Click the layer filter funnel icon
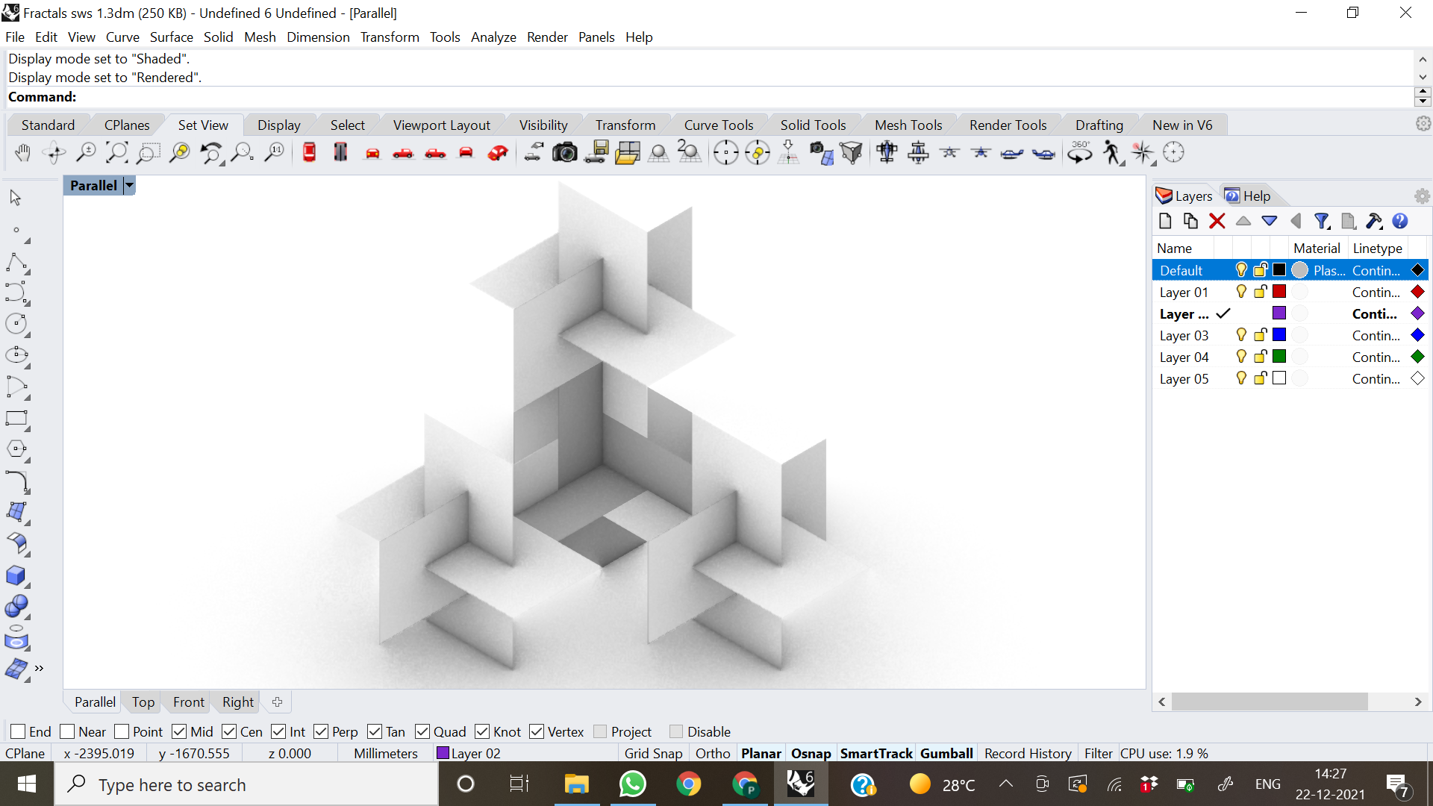This screenshot has width=1433, height=806. tap(1322, 221)
